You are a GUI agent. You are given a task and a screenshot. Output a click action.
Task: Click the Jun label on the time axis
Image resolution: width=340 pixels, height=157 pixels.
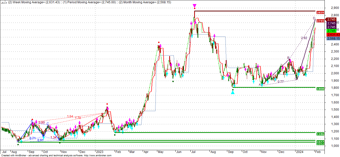click(178, 152)
